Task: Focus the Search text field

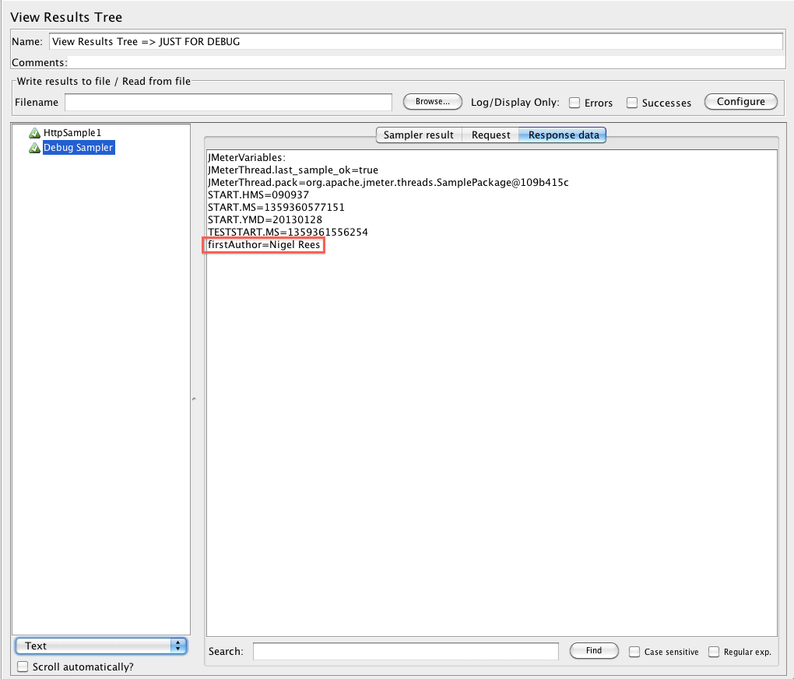Action: click(x=406, y=651)
